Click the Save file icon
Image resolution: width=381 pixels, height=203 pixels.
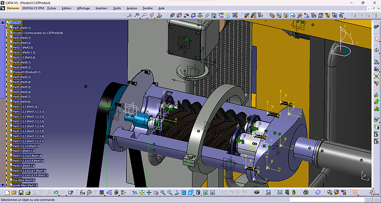tap(21, 193)
